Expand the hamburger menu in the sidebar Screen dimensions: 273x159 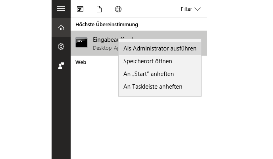[61, 9]
